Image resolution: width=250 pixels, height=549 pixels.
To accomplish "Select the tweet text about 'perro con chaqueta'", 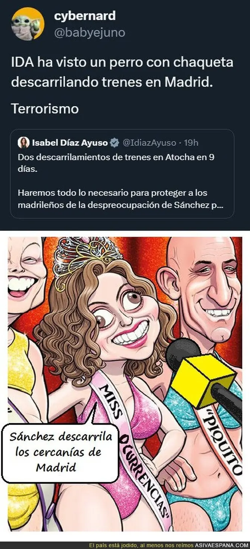I will 122,72.
